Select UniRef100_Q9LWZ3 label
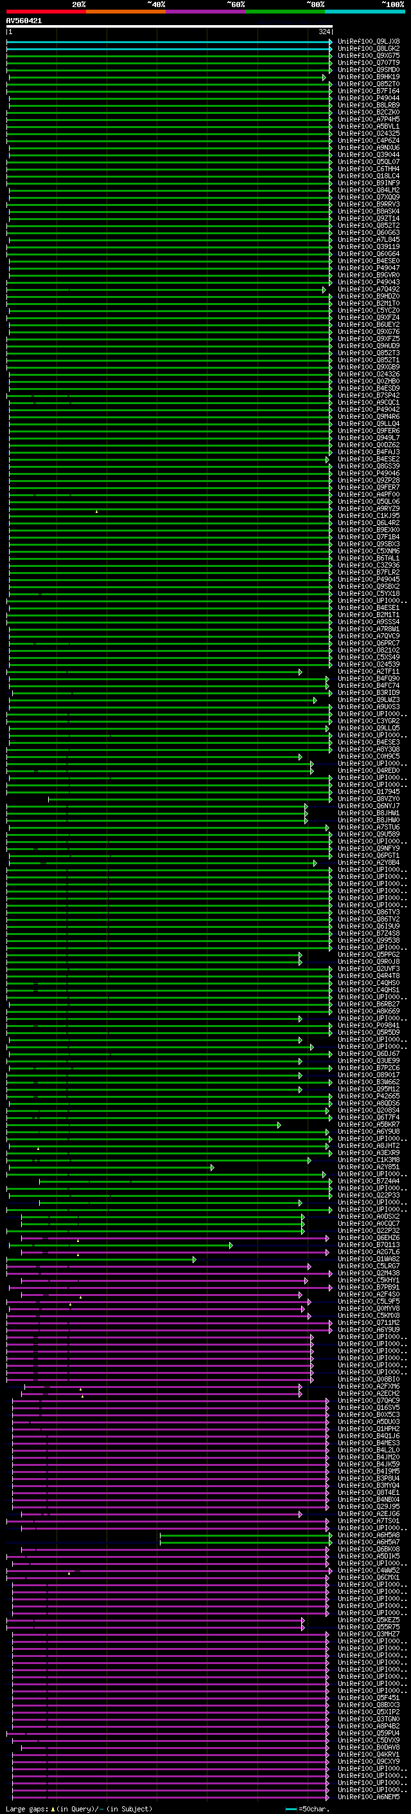Viewport: 411px width, 1814px height. (x=369, y=700)
